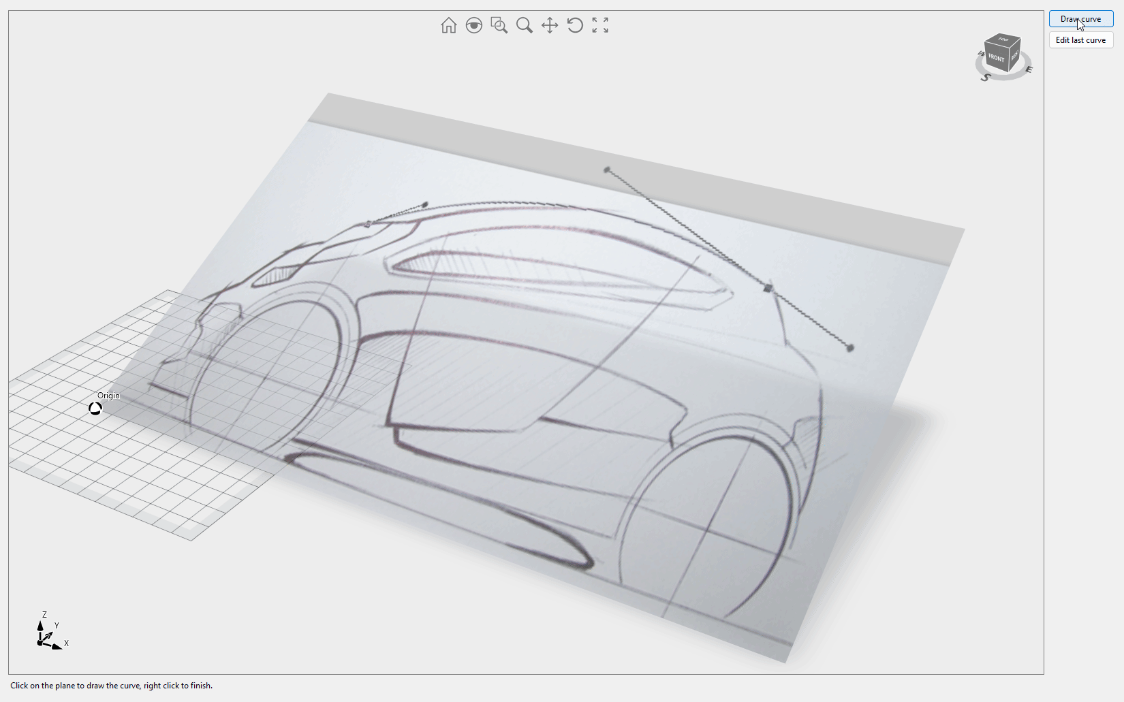Click the TOP face of view cube
This screenshot has height=702, width=1124.
1003,40
